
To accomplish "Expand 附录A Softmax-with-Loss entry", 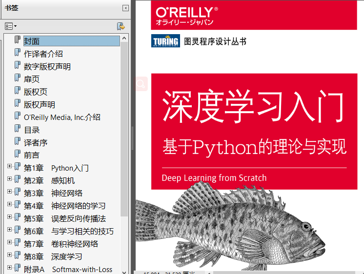I will (x=9, y=267).
